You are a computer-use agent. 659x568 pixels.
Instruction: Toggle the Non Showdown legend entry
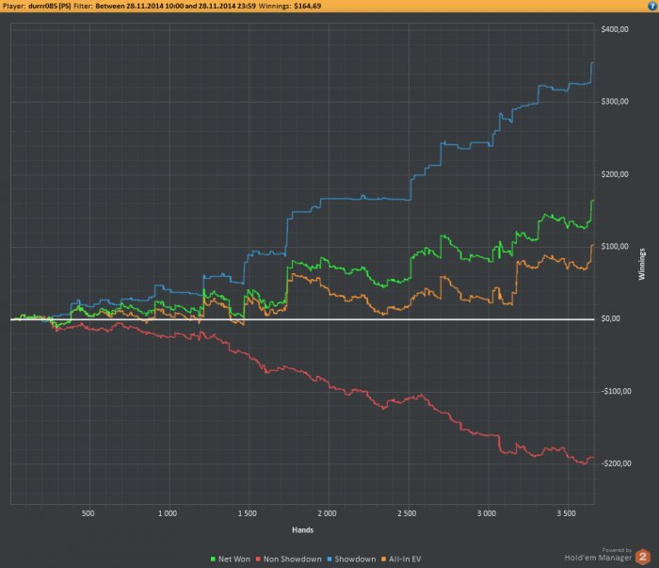(x=289, y=560)
